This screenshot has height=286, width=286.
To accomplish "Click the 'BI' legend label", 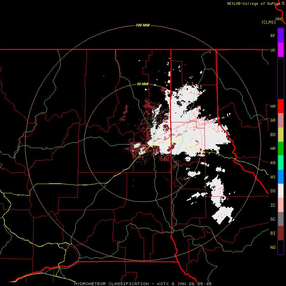I will tap(273, 233).
